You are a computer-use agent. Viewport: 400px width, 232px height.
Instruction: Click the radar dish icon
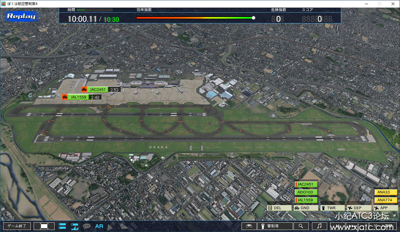click(x=110, y=226)
